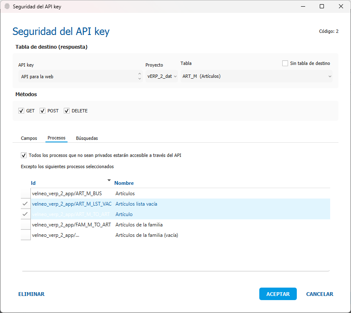Toggle the GET method checkbox

tap(21, 111)
